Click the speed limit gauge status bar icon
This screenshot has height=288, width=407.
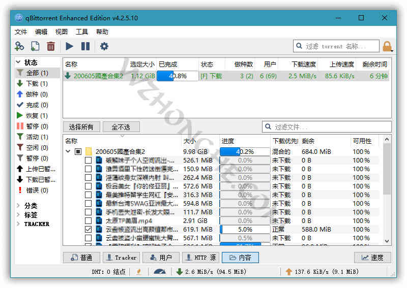point(160,272)
